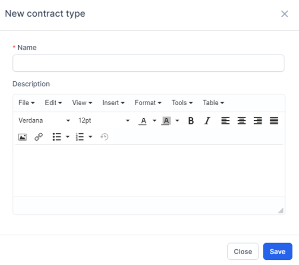
Task: Open the 12pt font size dropdown
Action: [x=104, y=120]
